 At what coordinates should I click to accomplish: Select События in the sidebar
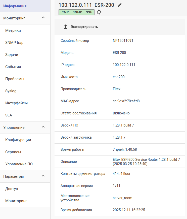(x=13, y=67)
